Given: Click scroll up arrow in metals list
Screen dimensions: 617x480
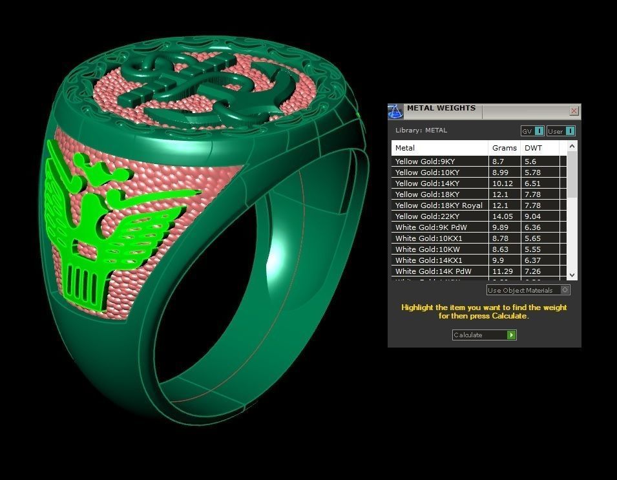Looking at the screenshot, I should (x=572, y=146).
